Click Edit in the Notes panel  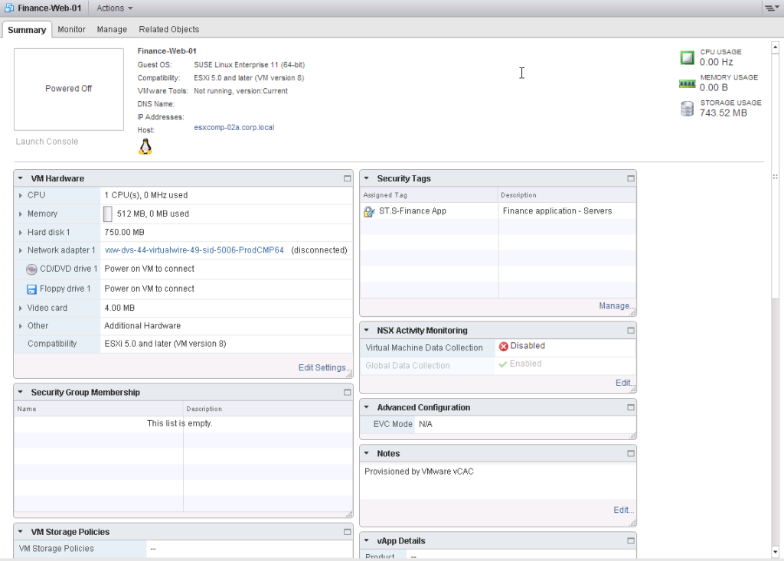(622, 510)
